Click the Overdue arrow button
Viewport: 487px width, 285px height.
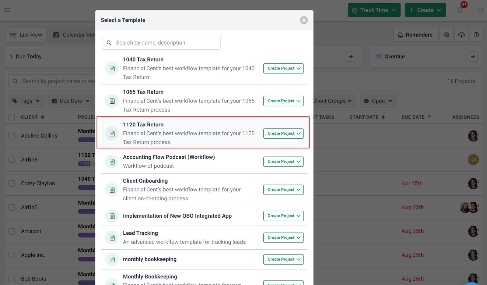click(473, 56)
